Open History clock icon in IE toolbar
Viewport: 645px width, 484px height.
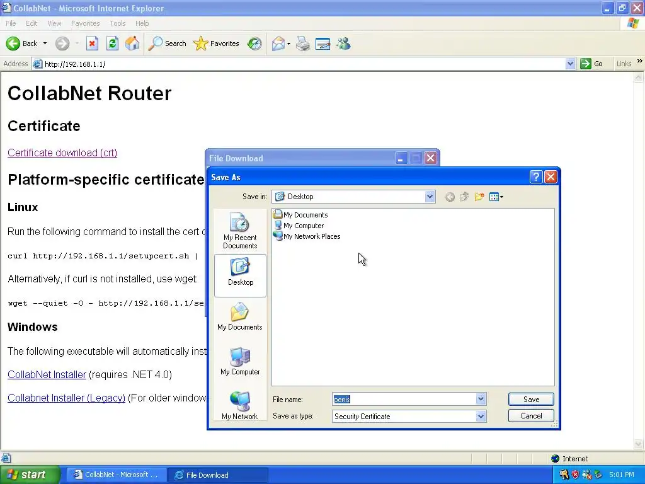[254, 43]
